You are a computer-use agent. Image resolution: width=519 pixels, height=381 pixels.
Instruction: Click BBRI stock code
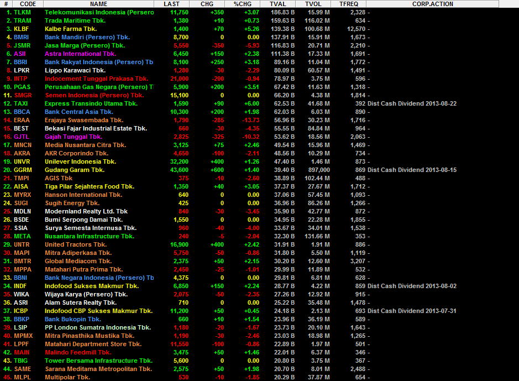20,62
